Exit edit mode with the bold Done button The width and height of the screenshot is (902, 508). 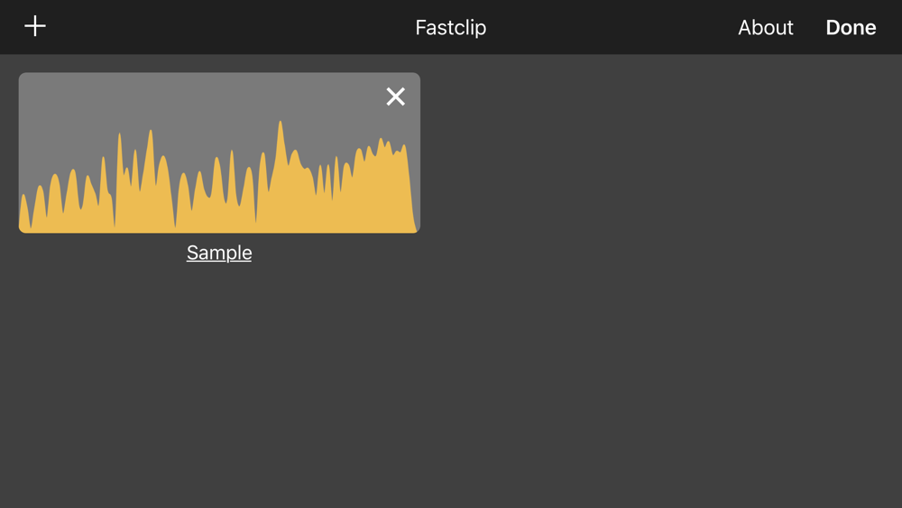(x=851, y=27)
